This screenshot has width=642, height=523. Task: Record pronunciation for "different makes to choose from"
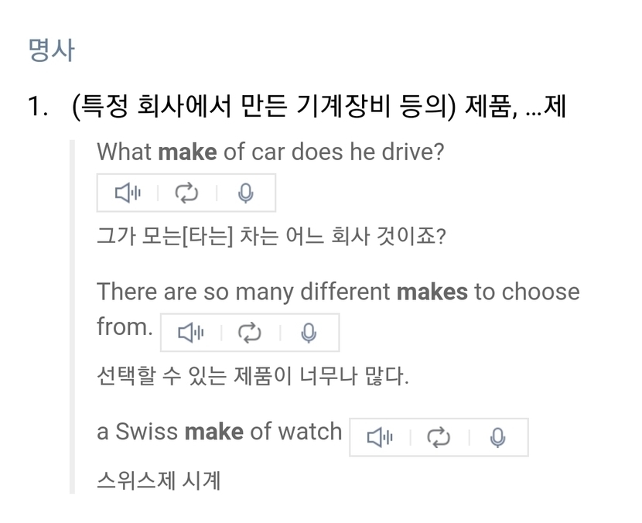(x=309, y=333)
